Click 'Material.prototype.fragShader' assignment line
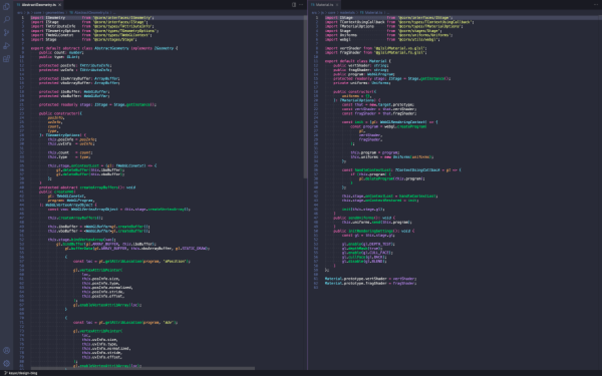This screenshot has width=602, height=376. tap(371, 283)
